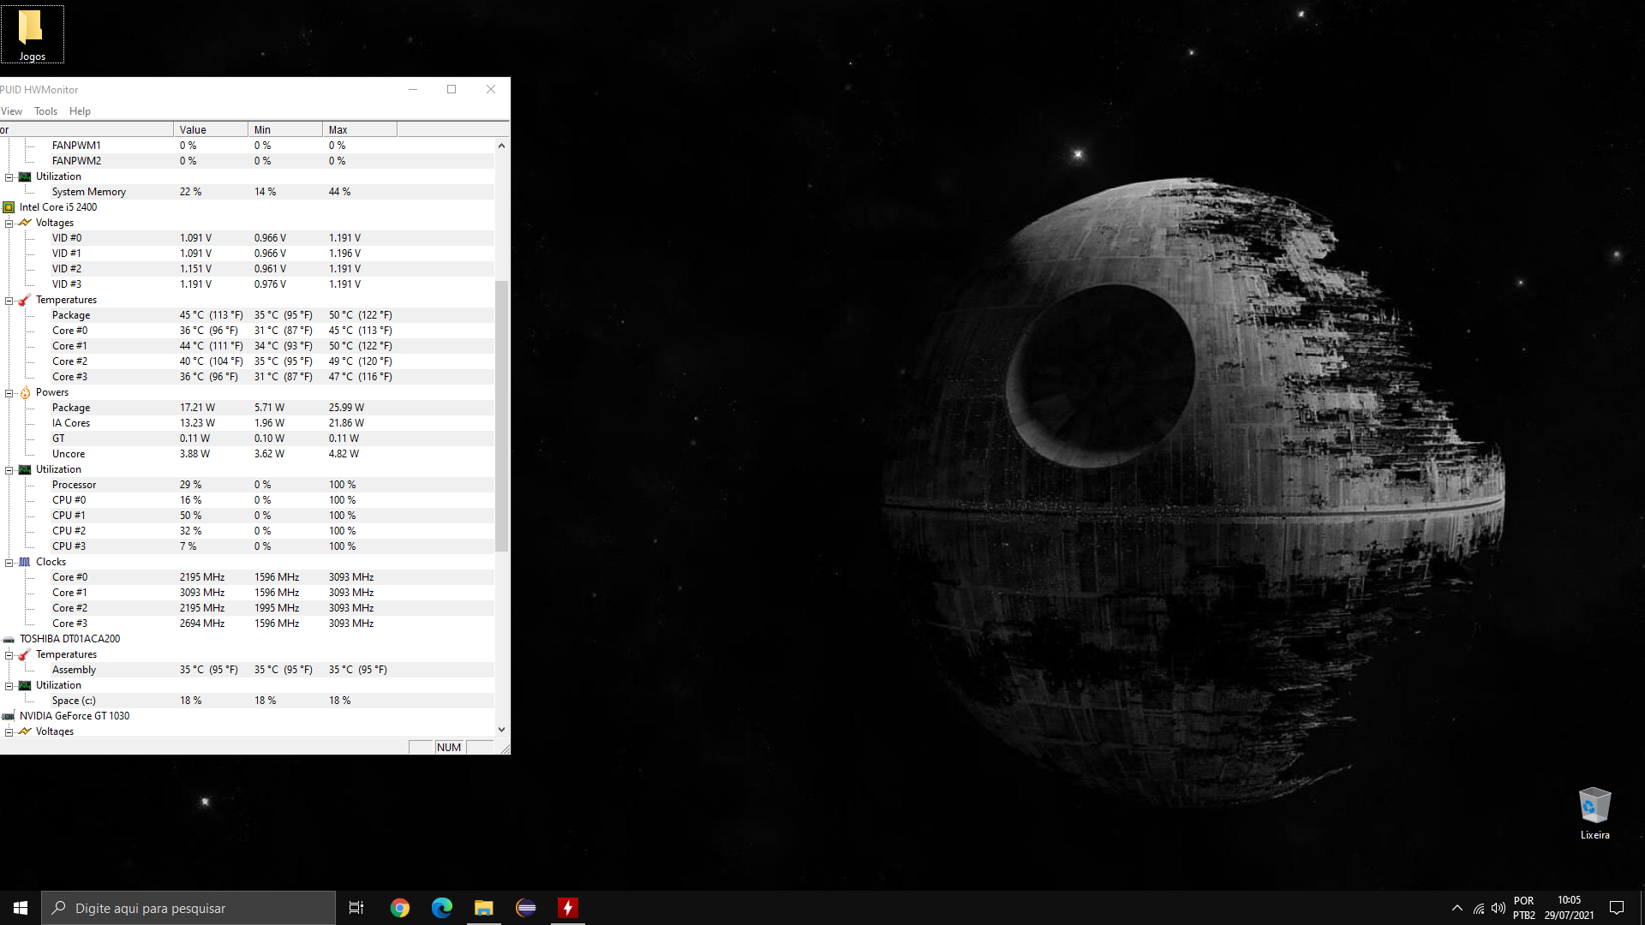
Task: Click the Clocks section icon
Action: click(25, 562)
